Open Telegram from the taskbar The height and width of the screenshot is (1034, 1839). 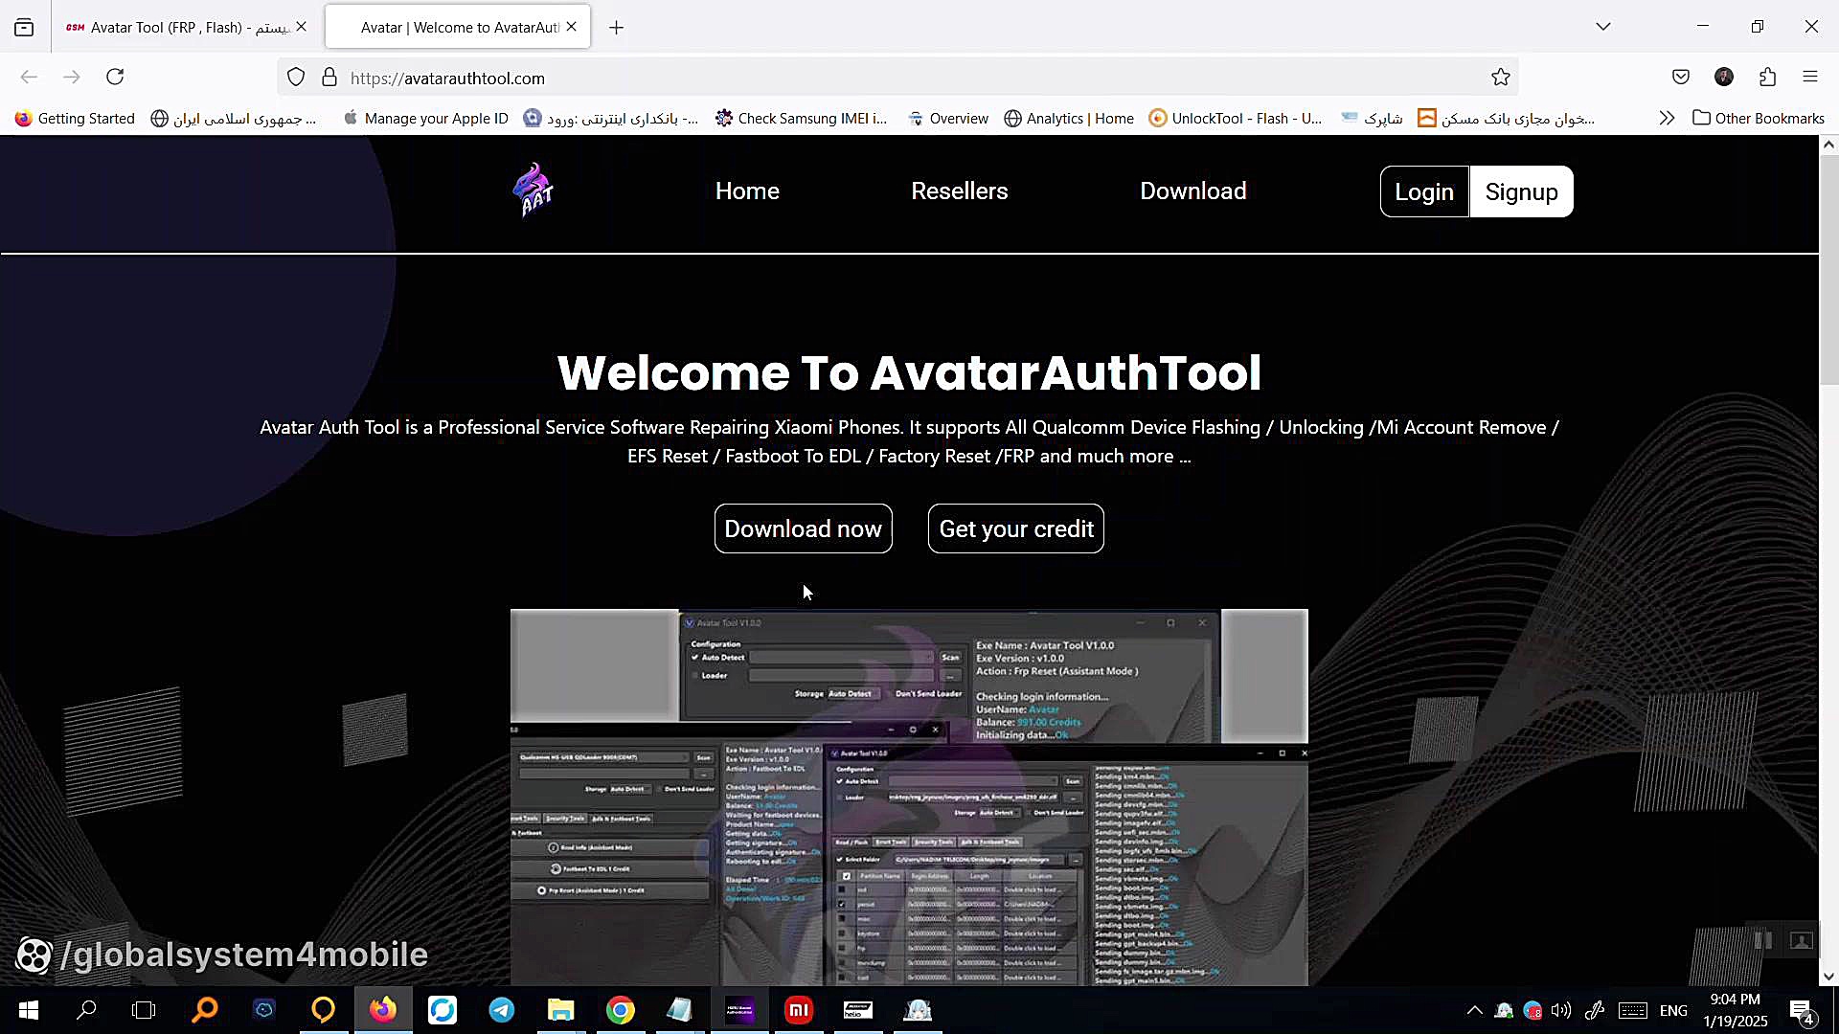501,1010
